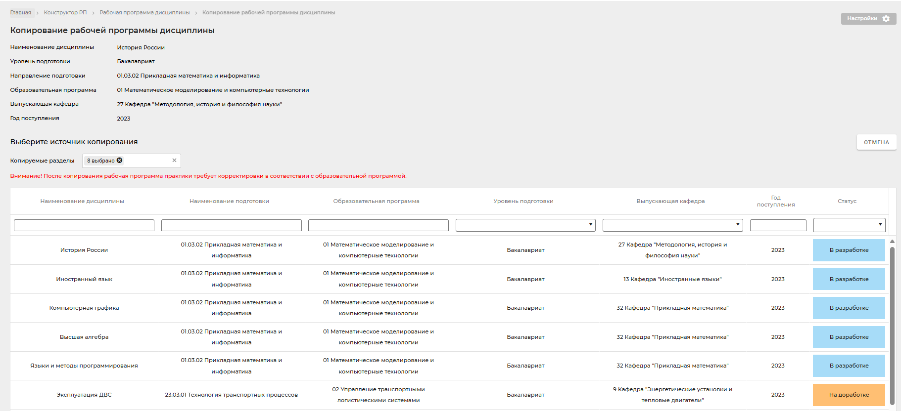Click 23.03.01 Технология транспортных процессов cell
Image resolution: width=901 pixels, height=411 pixels.
pyautogui.click(x=231, y=395)
